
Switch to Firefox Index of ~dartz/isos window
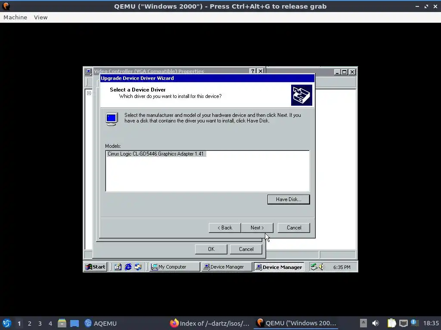point(210,323)
